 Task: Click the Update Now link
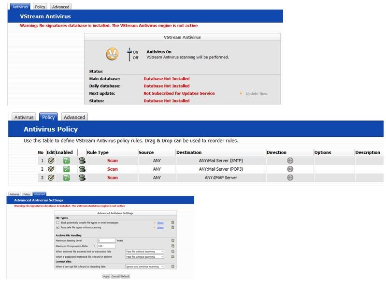(x=256, y=94)
